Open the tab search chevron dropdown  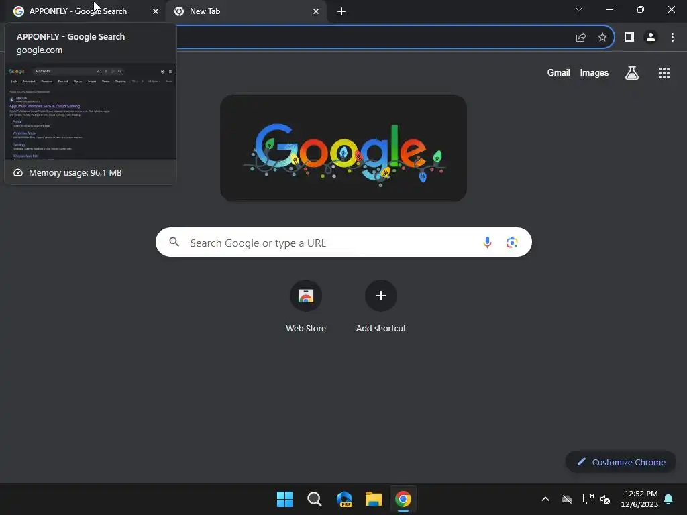(x=579, y=9)
